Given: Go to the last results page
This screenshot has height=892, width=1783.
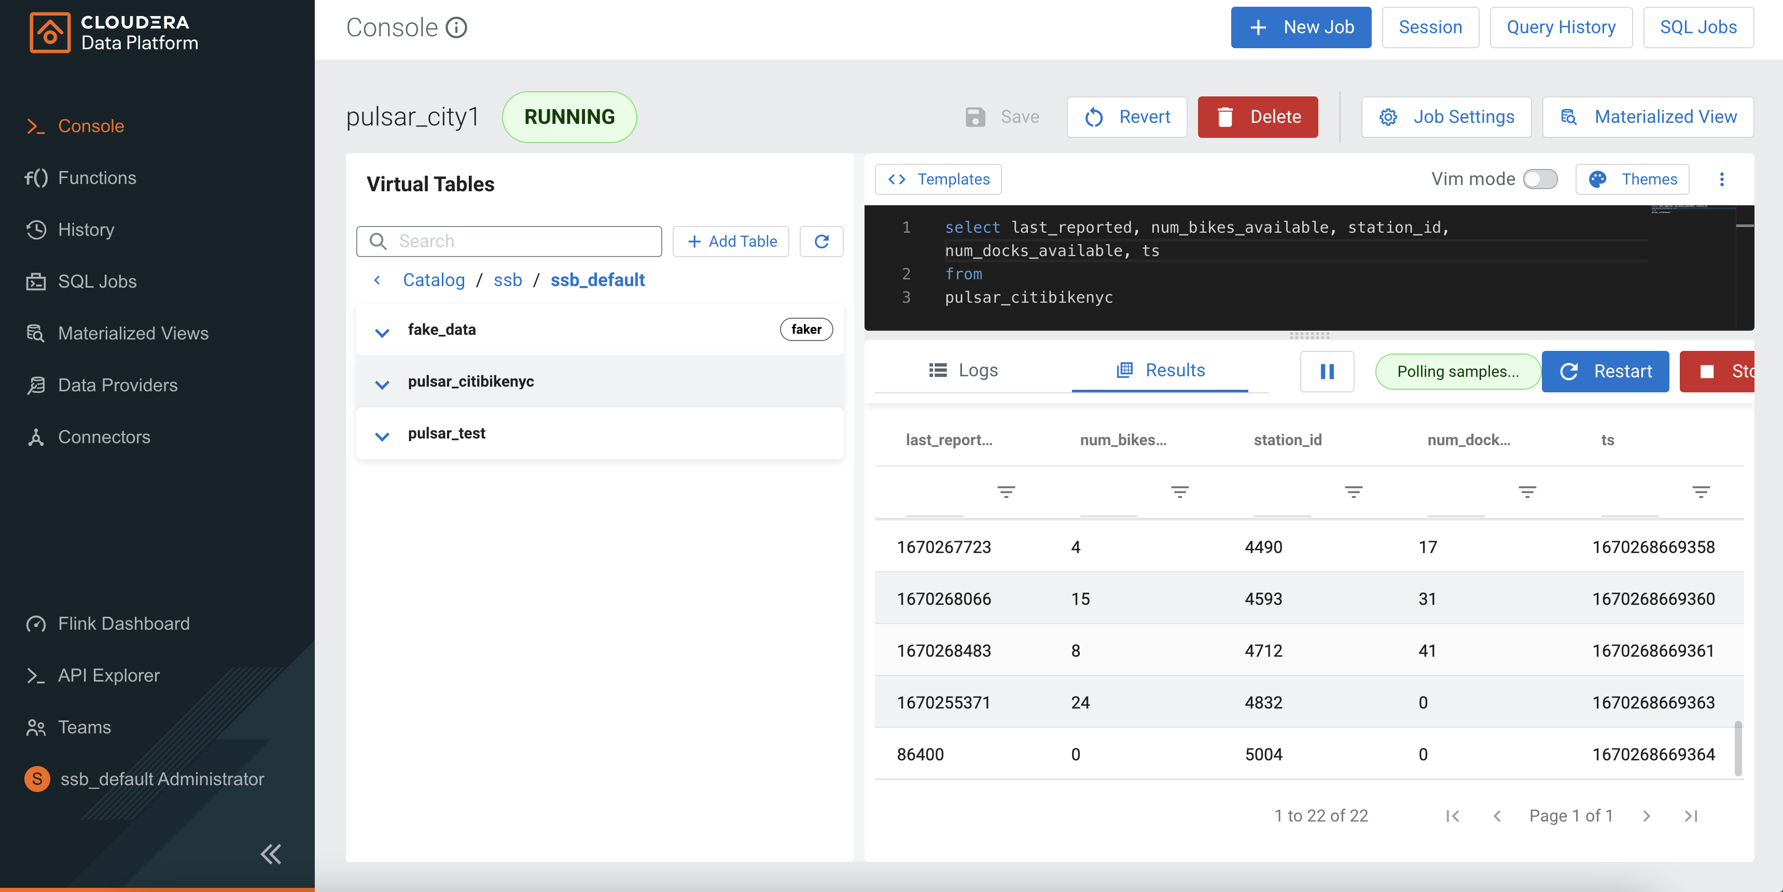Looking at the screenshot, I should click(x=1691, y=816).
